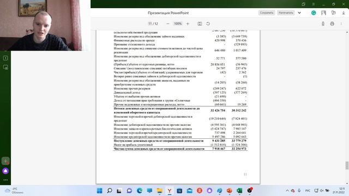This screenshot has height=196, width=349.
Task: Print the document via printer icon
Action: click(x=332, y=24)
